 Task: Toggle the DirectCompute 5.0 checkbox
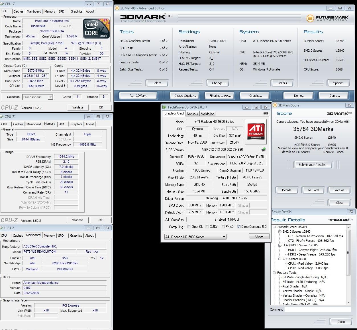click(x=238, y=227)
